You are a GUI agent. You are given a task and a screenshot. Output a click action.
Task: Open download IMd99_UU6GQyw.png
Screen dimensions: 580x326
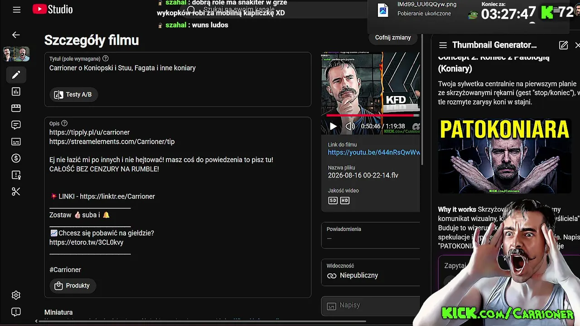click(x=427, y=5)
